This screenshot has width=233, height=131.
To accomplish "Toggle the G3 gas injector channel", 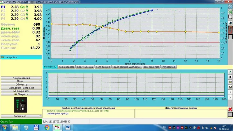I will point(23,15).
